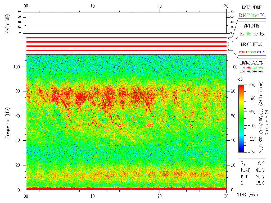Select the 500 kHz translation label
Screen dimensions: 271x203
pos(259,71)
